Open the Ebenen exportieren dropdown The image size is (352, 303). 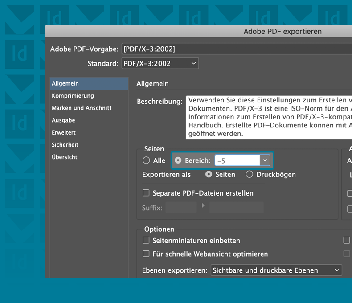[276, 270]
